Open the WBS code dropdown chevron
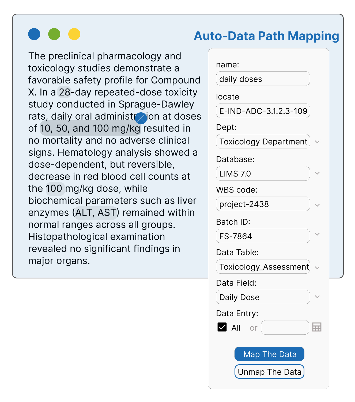 (317, 205)
